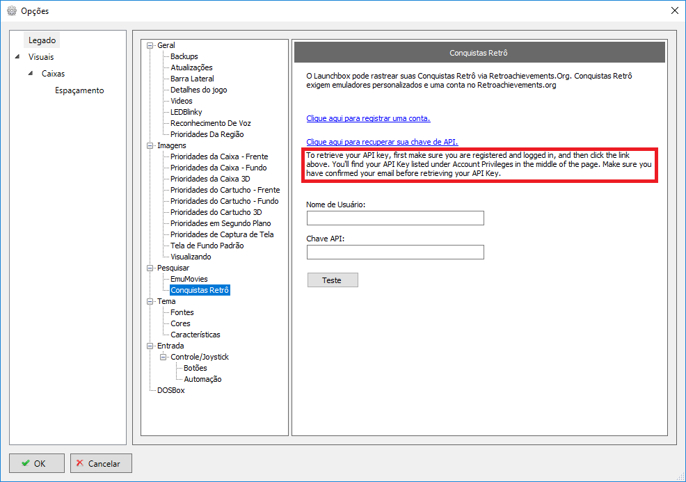Open the Backups settings

pos(184,56)
